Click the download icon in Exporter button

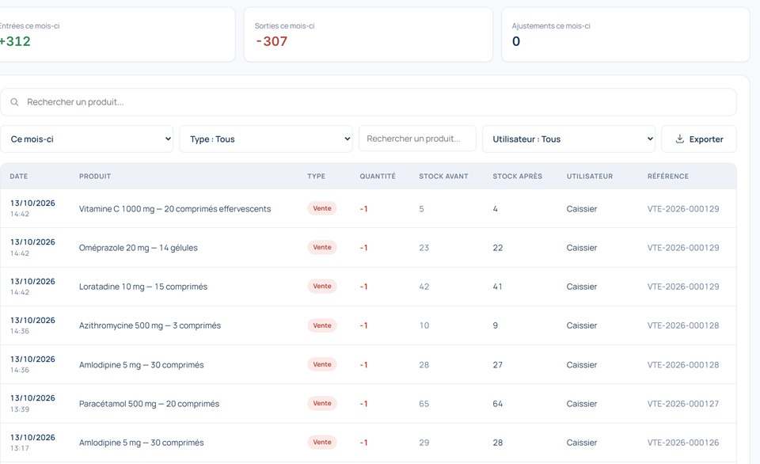click(x=679, y=139)
